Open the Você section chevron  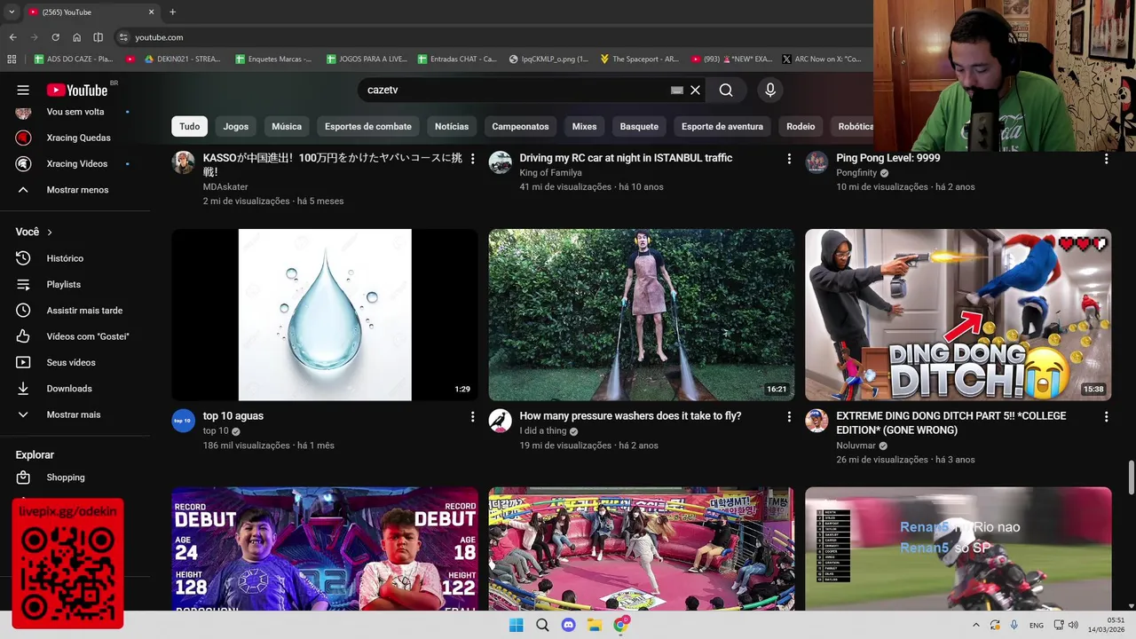50,232
